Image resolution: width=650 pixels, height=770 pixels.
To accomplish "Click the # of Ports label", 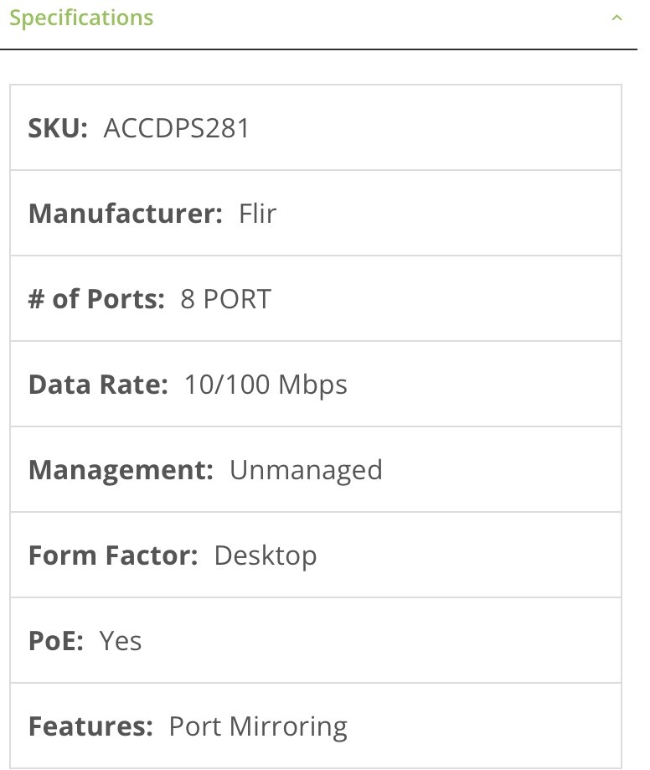I will pyautogui.click(x=96, y=298).
